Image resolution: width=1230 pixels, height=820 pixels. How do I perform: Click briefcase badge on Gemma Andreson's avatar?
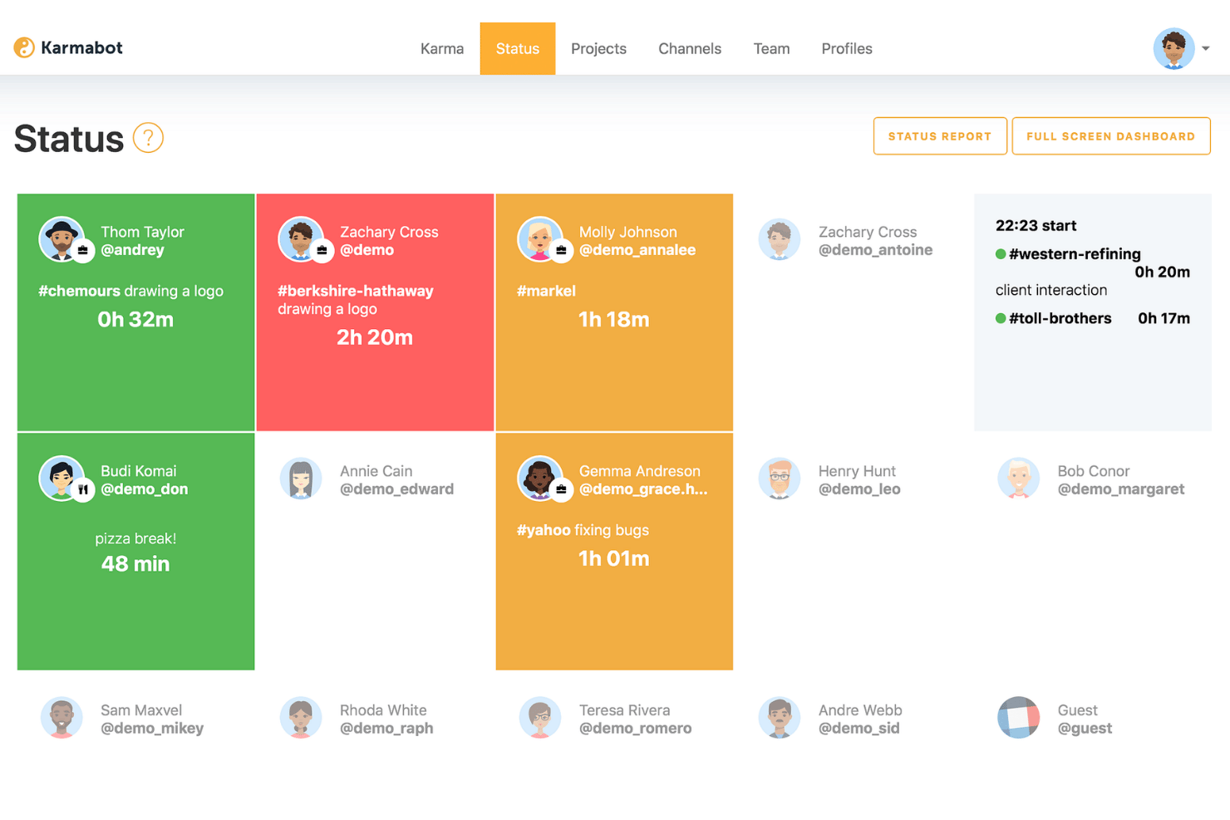(562, 489)
